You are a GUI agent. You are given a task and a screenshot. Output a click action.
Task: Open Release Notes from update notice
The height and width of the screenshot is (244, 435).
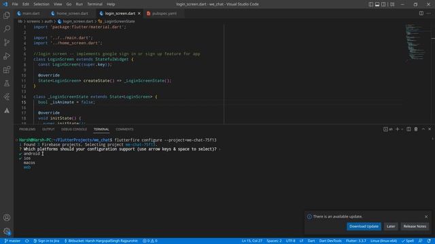pyautogui.click(x=415, y=226)
